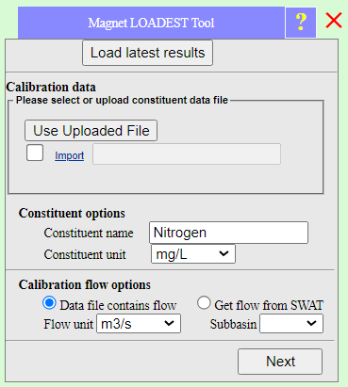Viewport: 348px width, 387px height.
Task: Click the Load latest results button
Action: (147, 53)
